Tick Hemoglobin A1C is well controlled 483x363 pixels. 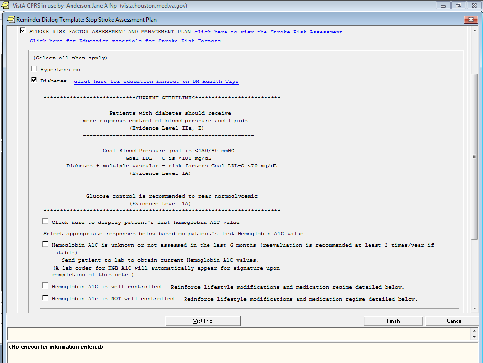point(45,286)
